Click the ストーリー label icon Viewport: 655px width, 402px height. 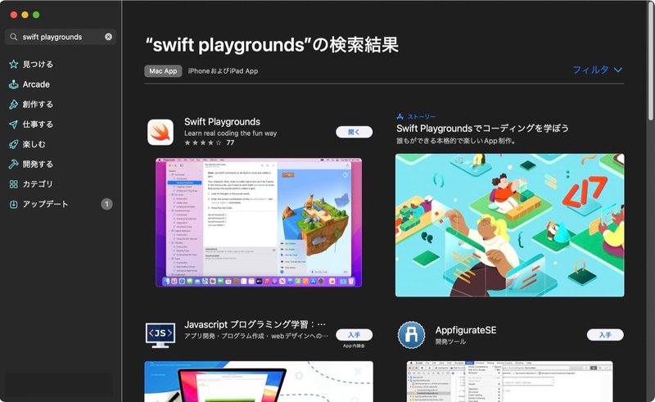coord(400,116)
